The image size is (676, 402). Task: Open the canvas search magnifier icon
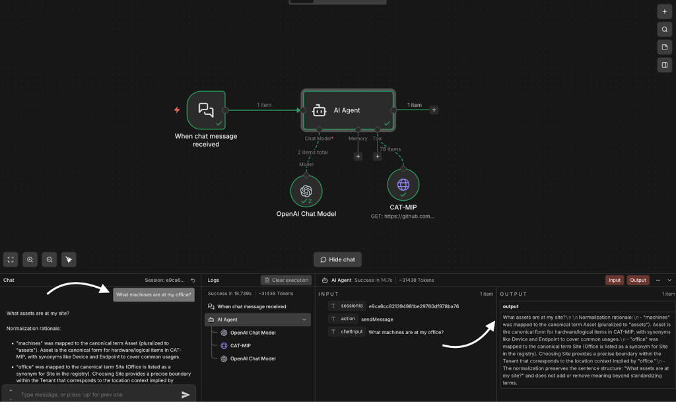click(x=665, y=30)
